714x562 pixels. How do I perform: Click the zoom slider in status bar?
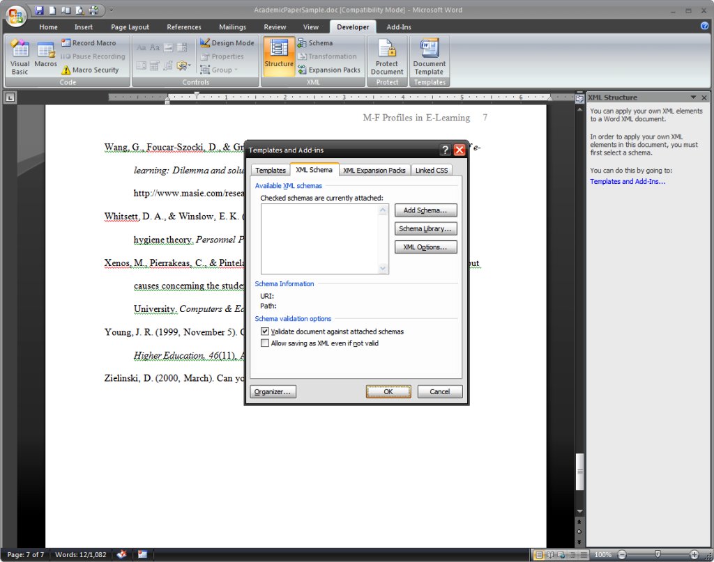[x=656, y=555]
